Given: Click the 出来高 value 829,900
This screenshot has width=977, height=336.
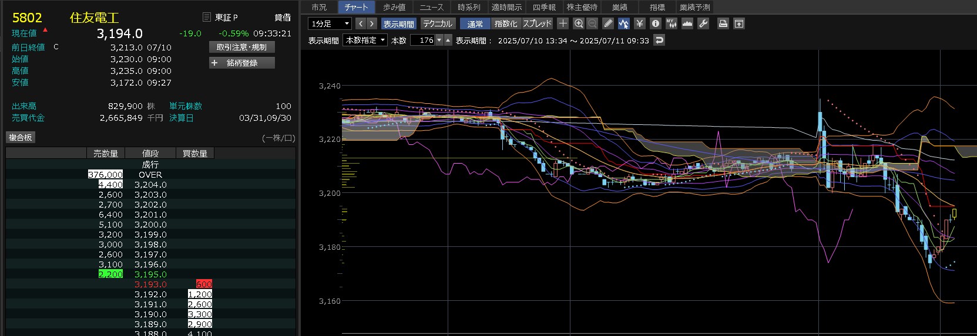Looking at the screenshot, I should 125,106.
